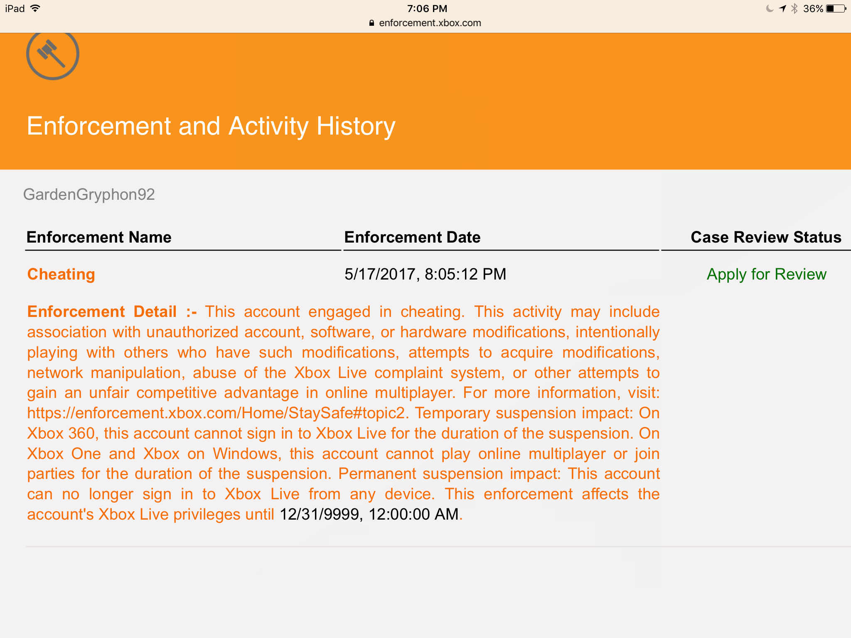Tap the 36% battery percentage

(x=813, y=8)
